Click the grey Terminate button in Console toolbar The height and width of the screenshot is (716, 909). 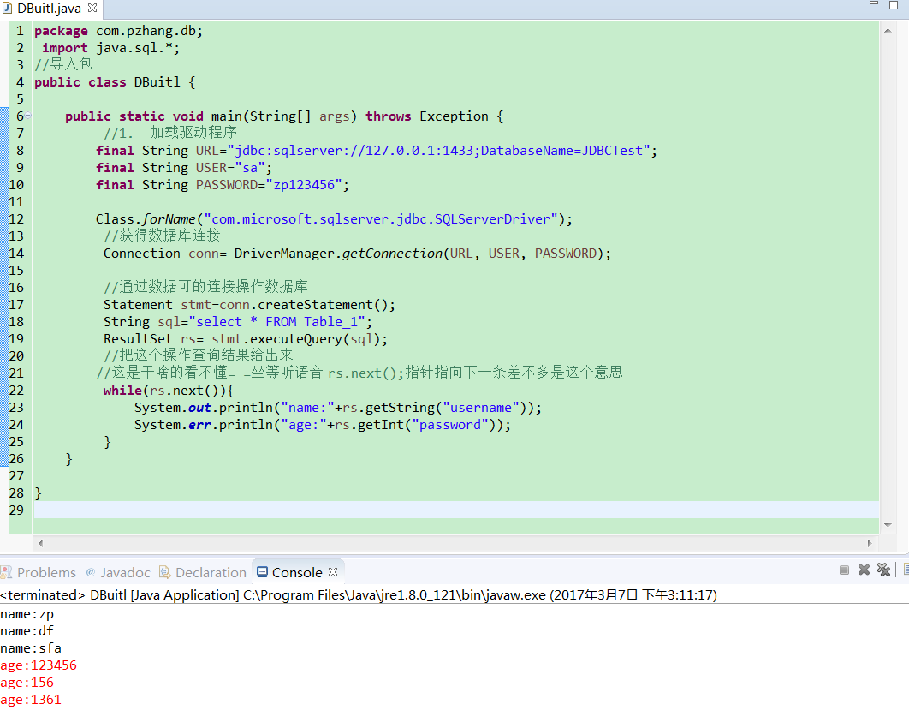point(845,570)
